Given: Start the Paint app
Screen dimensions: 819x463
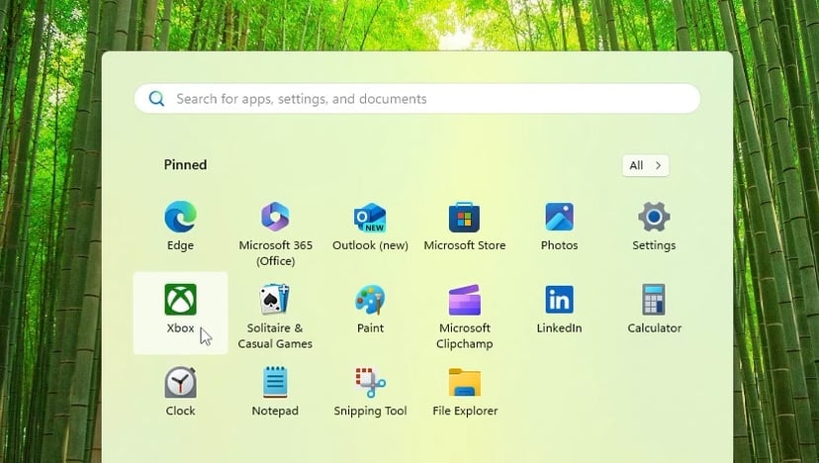Looking at the screenshot, I should [370, 301].
